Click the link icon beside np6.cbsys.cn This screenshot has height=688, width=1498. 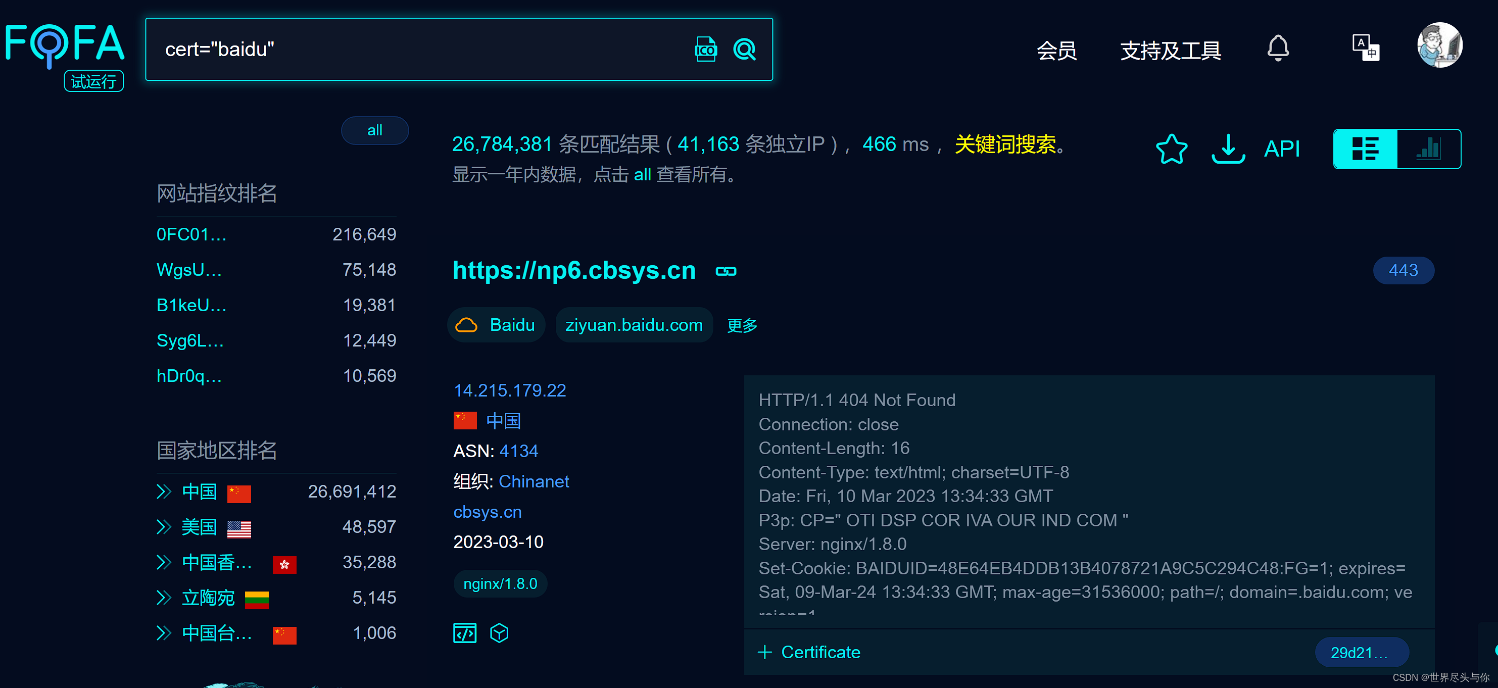(726, 271)
